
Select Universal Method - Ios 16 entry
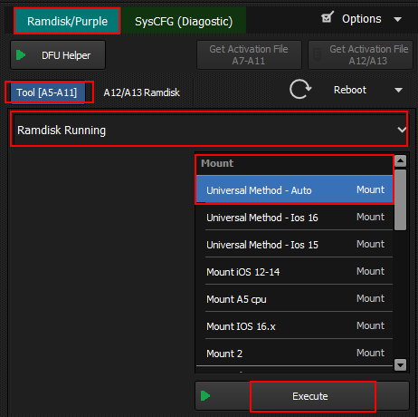(x=295, y=218)
